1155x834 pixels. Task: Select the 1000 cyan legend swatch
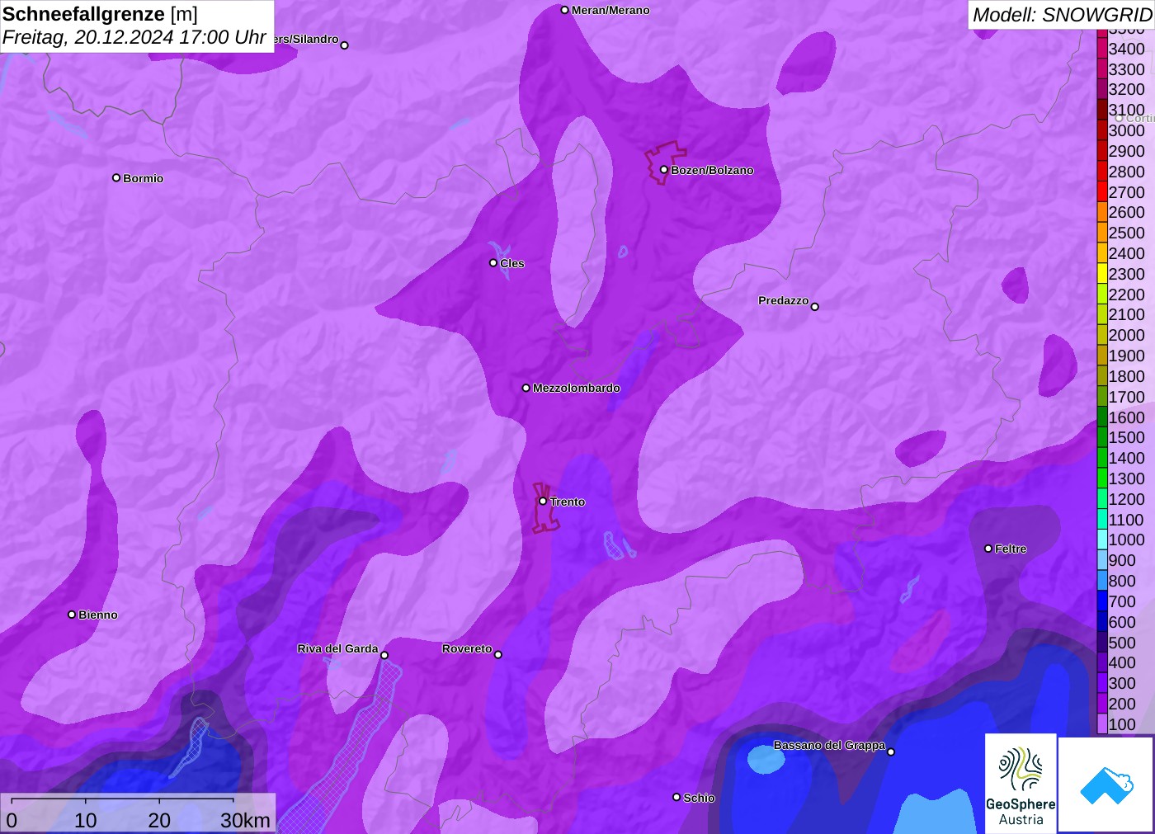1102,540
